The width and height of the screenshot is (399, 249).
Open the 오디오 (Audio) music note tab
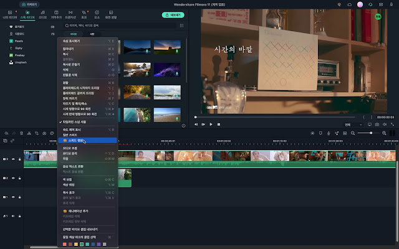[x=43, y=14]
